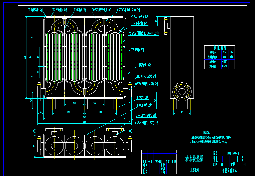This screenshot has width=255, height=176.
Task: Click the 'kg' weight unit cell
Action: (x=244, y=164)
